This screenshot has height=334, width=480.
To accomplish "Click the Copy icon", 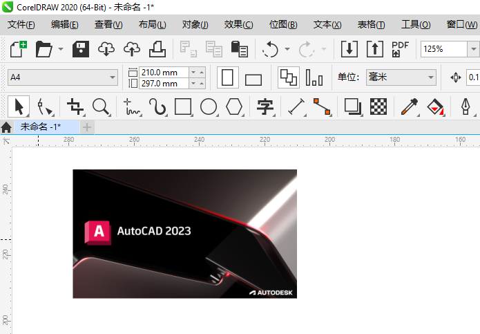I will [x=213, y=49].
